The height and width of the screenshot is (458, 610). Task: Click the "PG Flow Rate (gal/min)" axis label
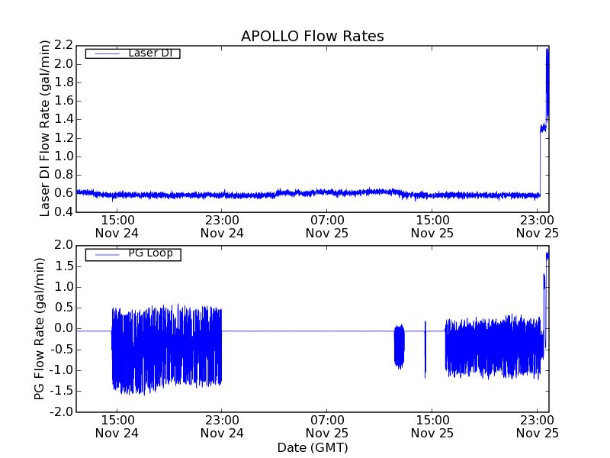tap(40, 329)
